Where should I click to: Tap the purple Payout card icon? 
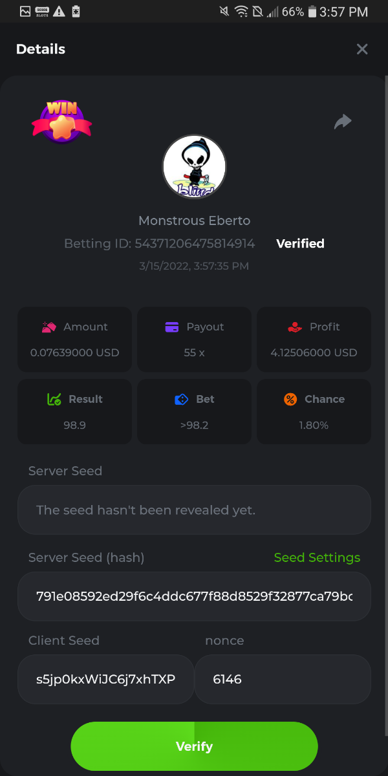[171, 327]
